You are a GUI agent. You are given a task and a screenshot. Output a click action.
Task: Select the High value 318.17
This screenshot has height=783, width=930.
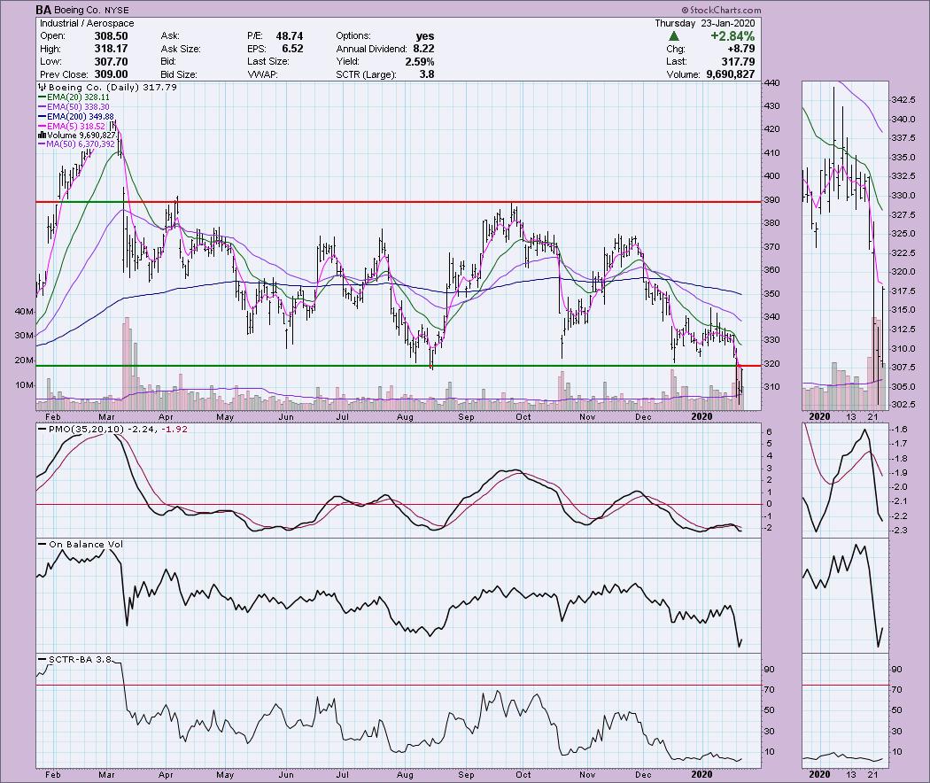pyautogui.click(x=111, y=49)
